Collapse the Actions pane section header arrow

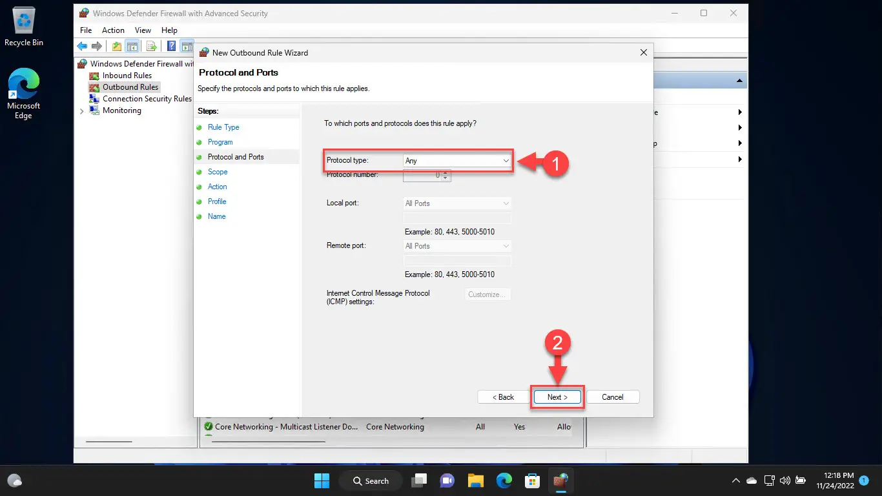[x=739, y=81]
